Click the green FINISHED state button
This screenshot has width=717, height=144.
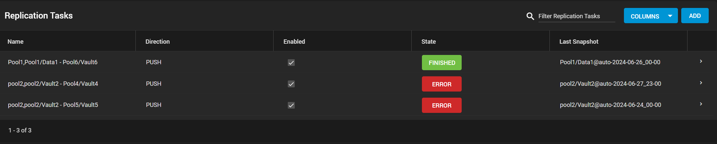(441, 63)
